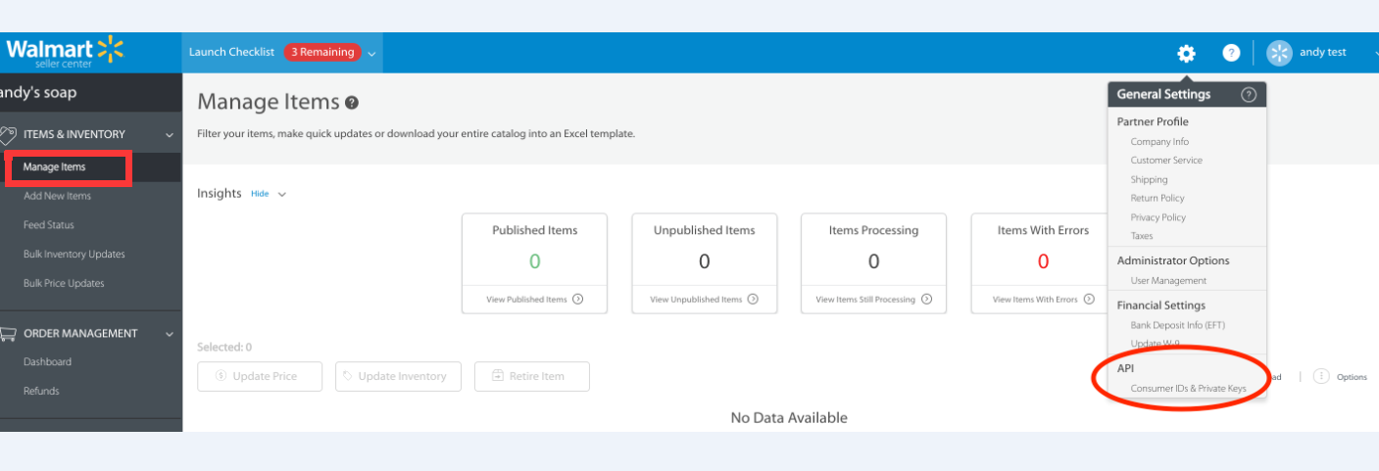
Task: Click the Financial Settings heading
Action: [x=1161, y=306]
